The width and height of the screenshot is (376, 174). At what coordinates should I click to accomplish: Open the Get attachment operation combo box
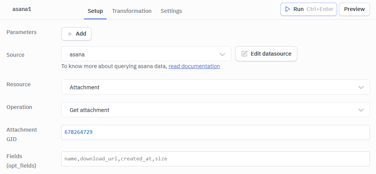coord(215,110)
